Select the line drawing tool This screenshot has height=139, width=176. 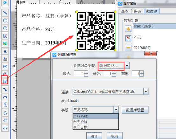(5, 13)
